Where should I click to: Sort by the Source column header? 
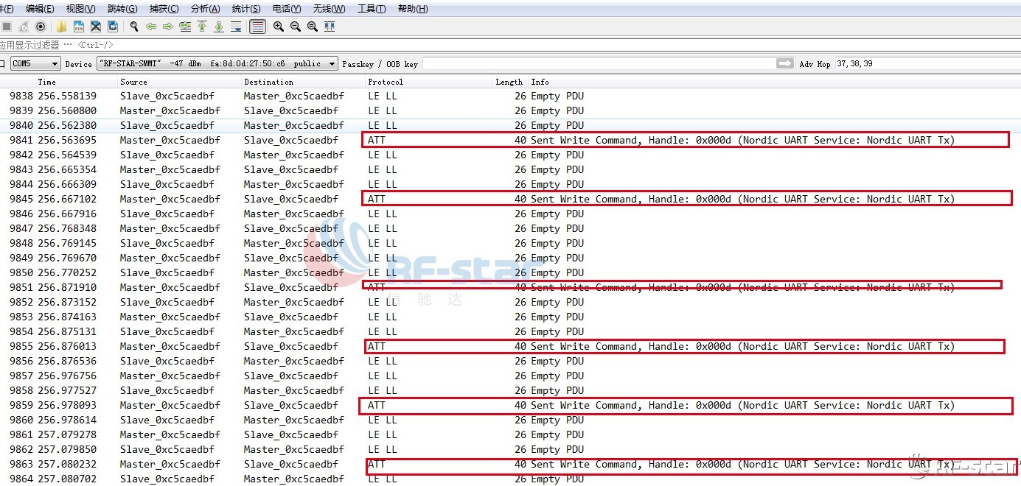pyautogui.click(x=180, y=82)
